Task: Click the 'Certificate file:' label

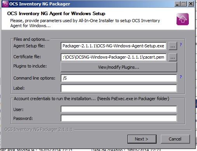Action: tap(27, 57)
